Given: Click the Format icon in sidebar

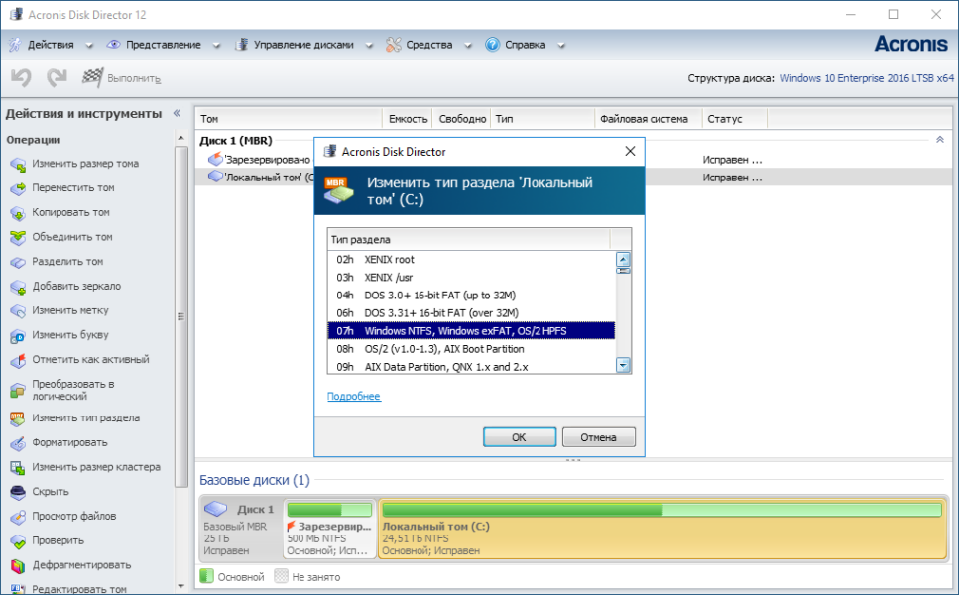Looking at the screenshot, I should (18, 442).
